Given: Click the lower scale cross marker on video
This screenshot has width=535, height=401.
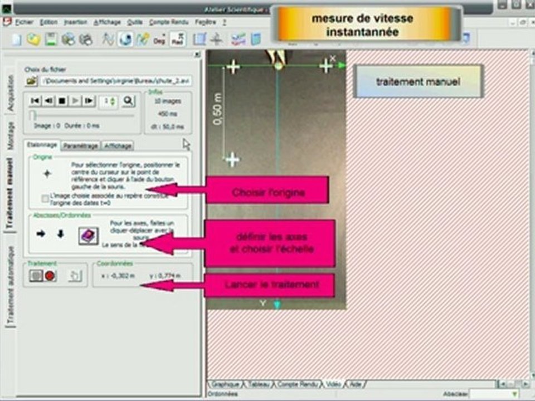Looking at the screenshot, I should coord(233,159).
